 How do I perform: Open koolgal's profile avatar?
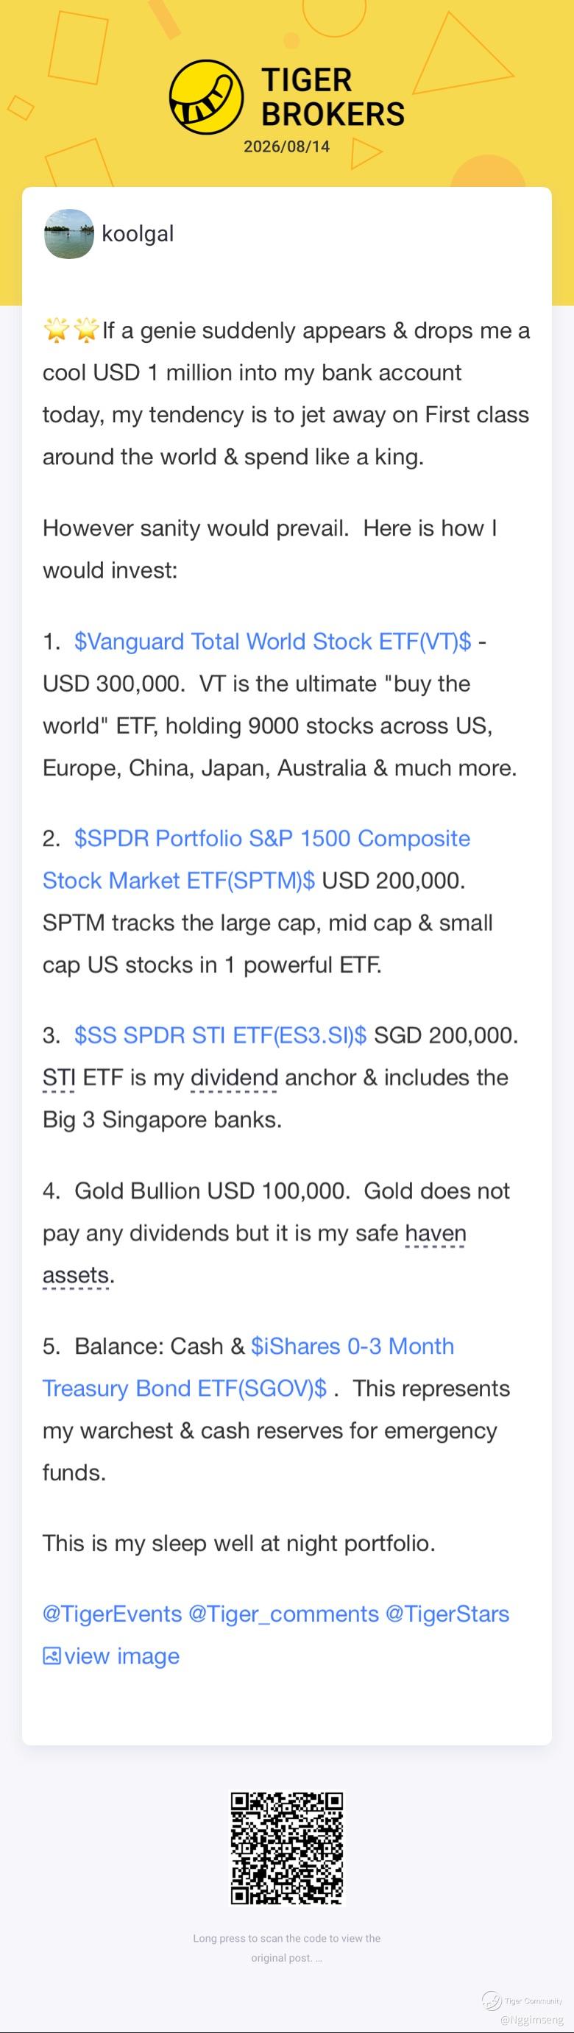[68, 235]
